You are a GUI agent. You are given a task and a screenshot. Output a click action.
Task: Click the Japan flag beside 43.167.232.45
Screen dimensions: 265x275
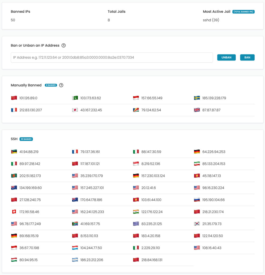75,110
